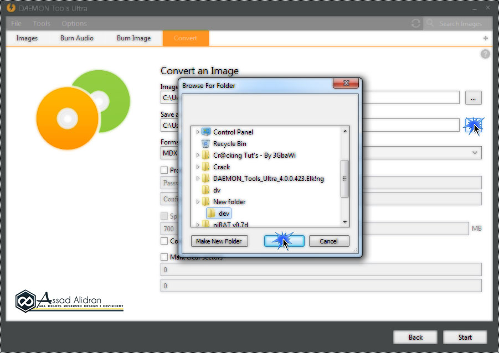Screen dimensions: 499x353
Task: Click folder icon beside New folder
Action: point(206,201)
